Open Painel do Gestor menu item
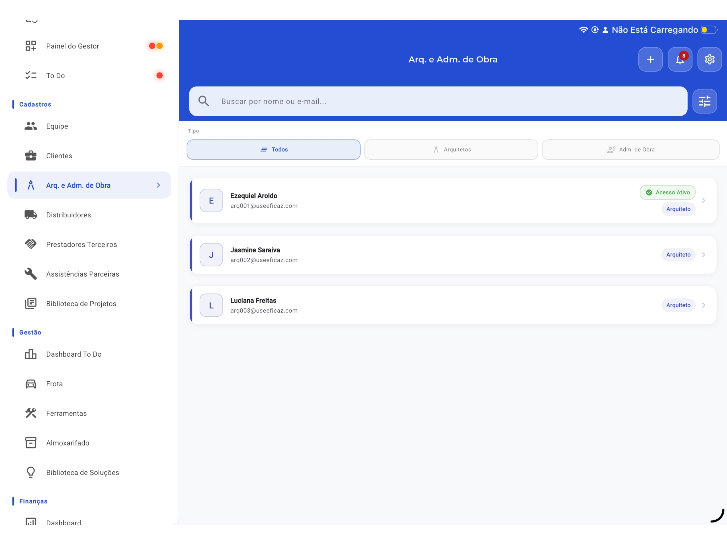Image resolution: width=727 pixels, height=545 pixels. point(89,46)
